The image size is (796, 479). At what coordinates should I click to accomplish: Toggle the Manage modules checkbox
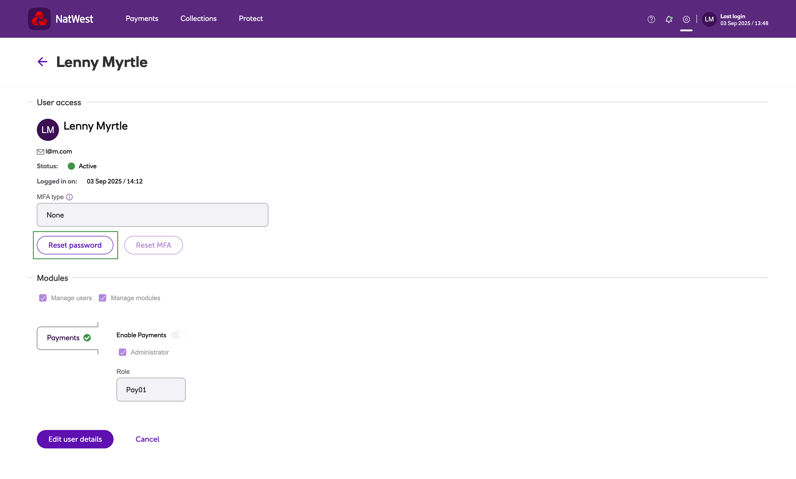click(103, 298)
